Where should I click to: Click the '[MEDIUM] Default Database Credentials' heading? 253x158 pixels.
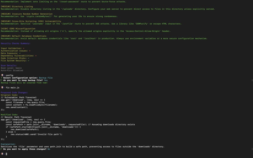click(x=24, y=36)
